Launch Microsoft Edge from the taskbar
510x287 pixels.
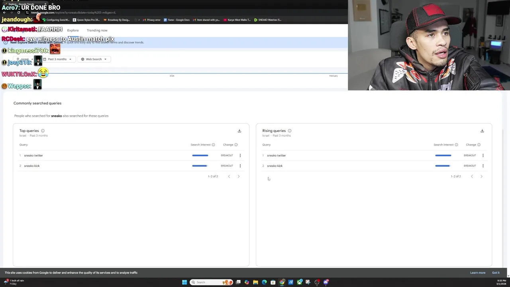pyautogui.click(x=264, y=282)
